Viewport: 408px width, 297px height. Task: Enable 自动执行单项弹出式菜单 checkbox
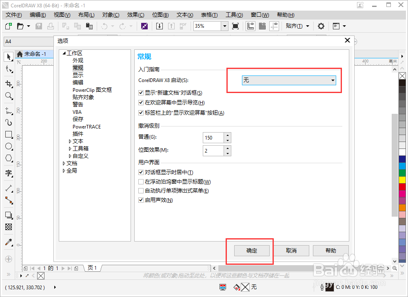tap(141, 191)
